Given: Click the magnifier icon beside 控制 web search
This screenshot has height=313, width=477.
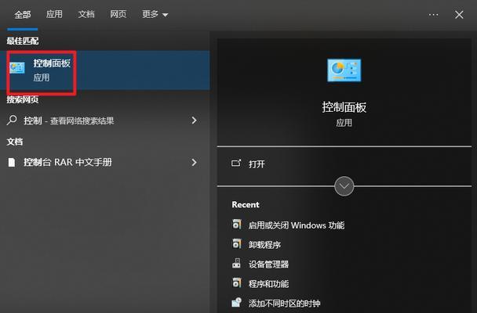Looking at the screenshot, I should pos(12,120).
